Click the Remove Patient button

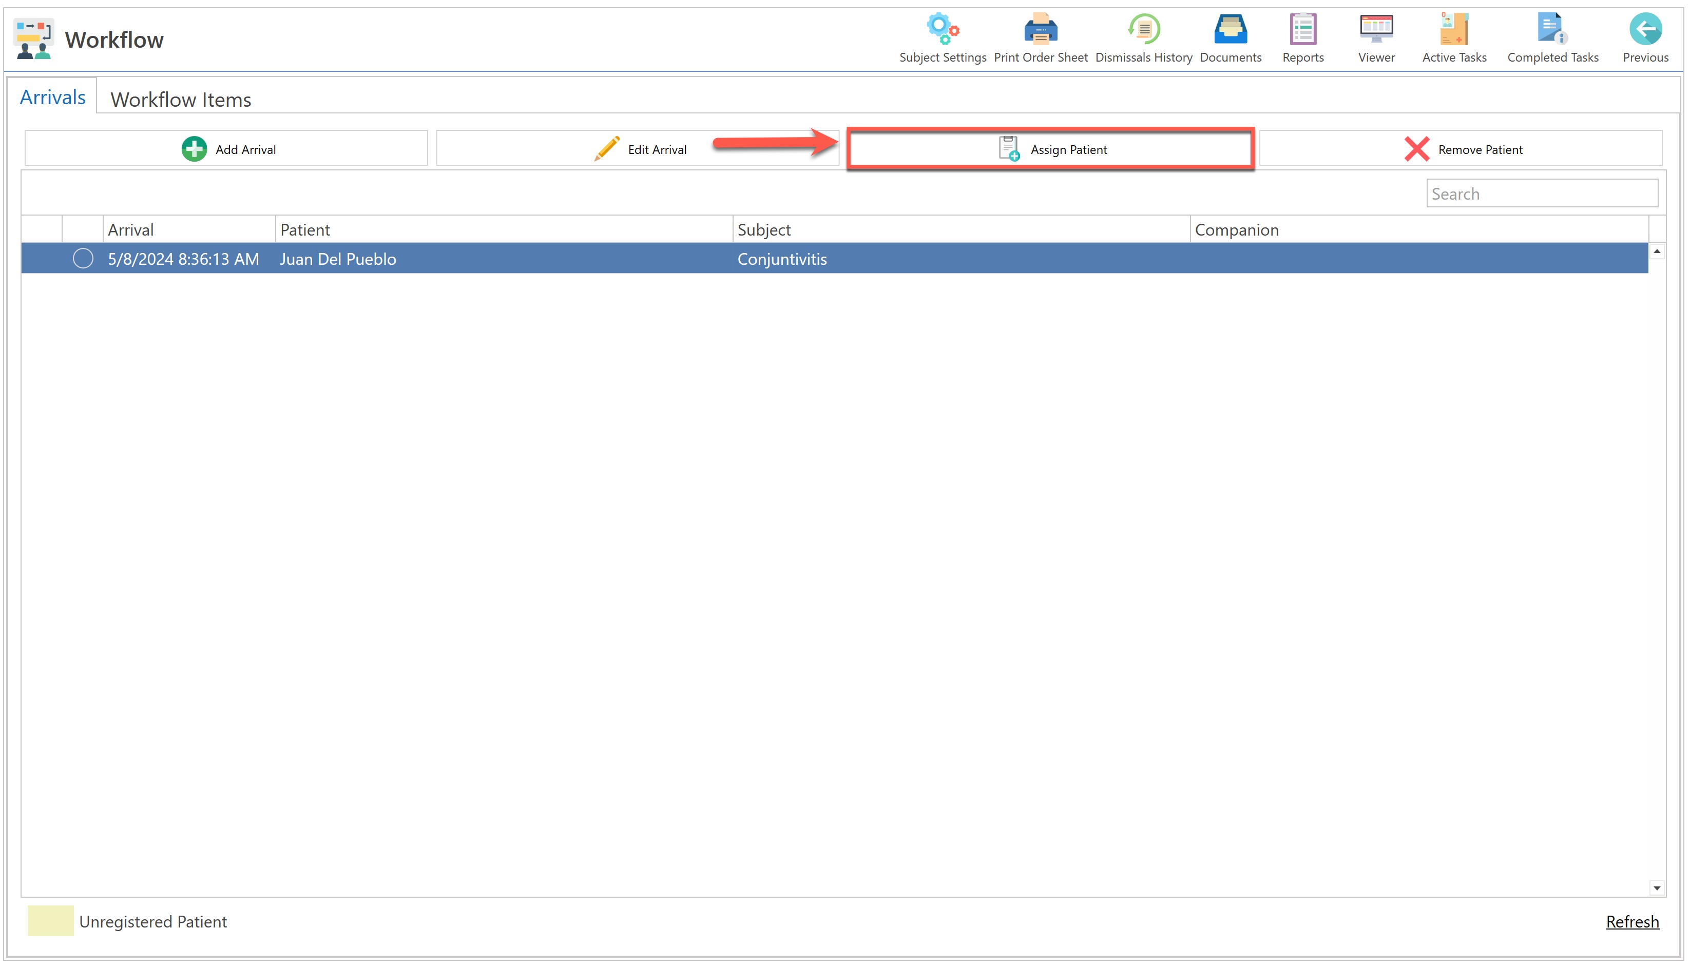(1460, 149)
